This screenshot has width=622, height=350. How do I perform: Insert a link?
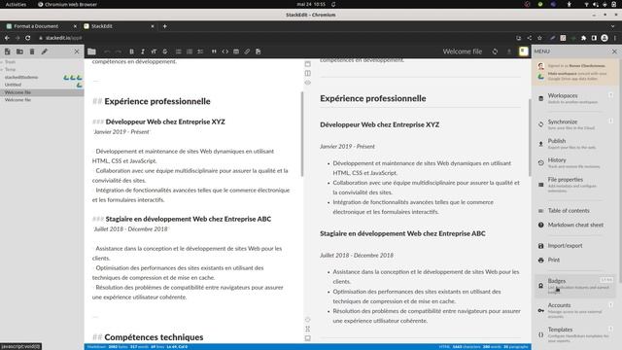pos(247,52)
